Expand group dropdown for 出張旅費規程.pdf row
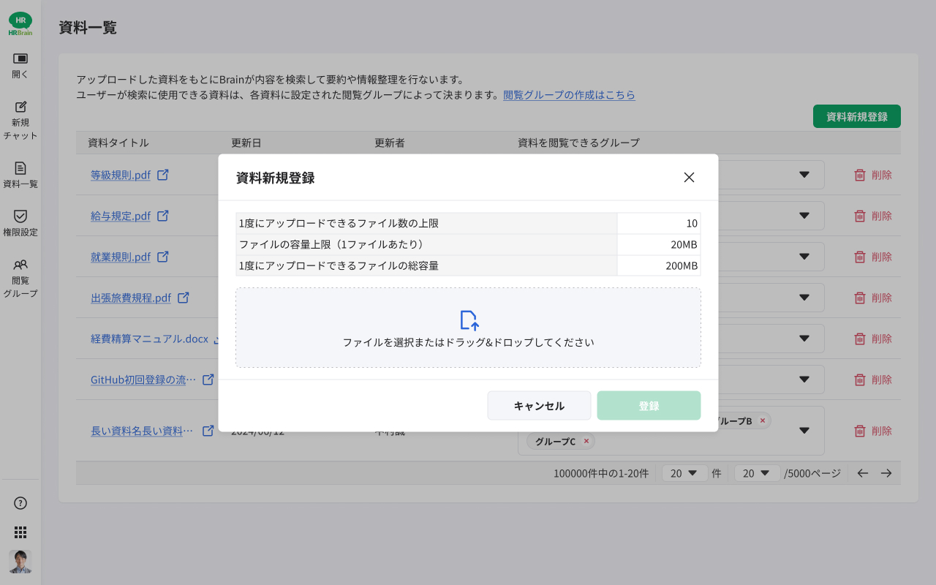This screenshot has height=585, width=936. click(x=804, y=298)
